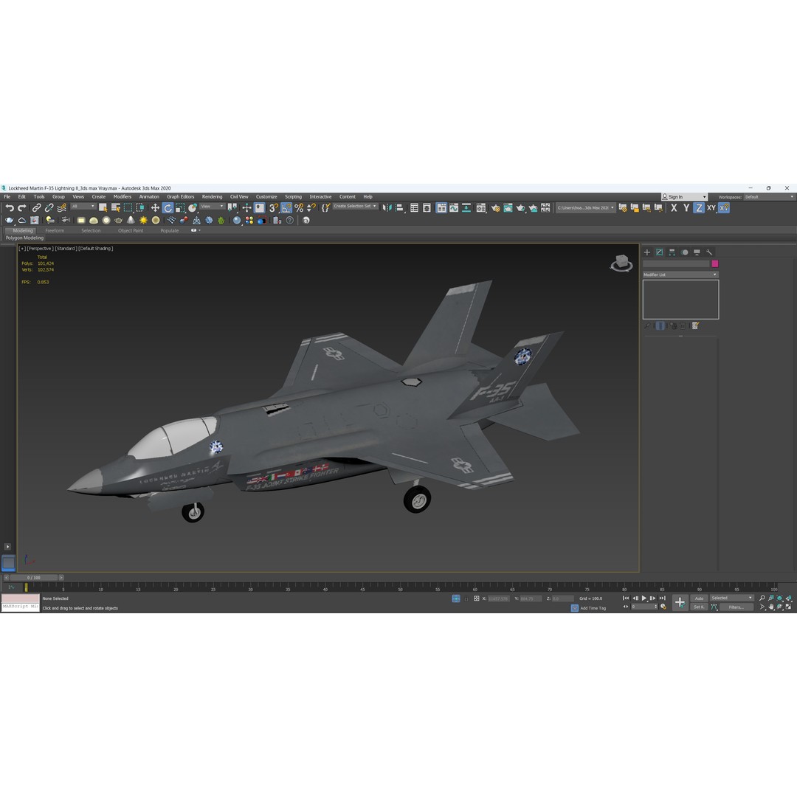
Task: Open the Workspaces Default dropdown
Action: [768, 197]
